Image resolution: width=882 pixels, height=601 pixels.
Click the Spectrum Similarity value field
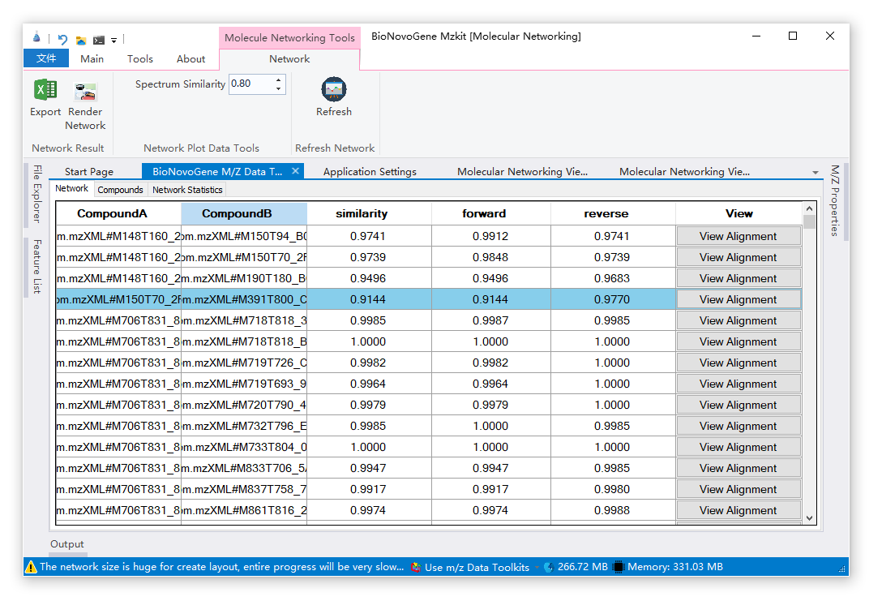tap(251, 84)
